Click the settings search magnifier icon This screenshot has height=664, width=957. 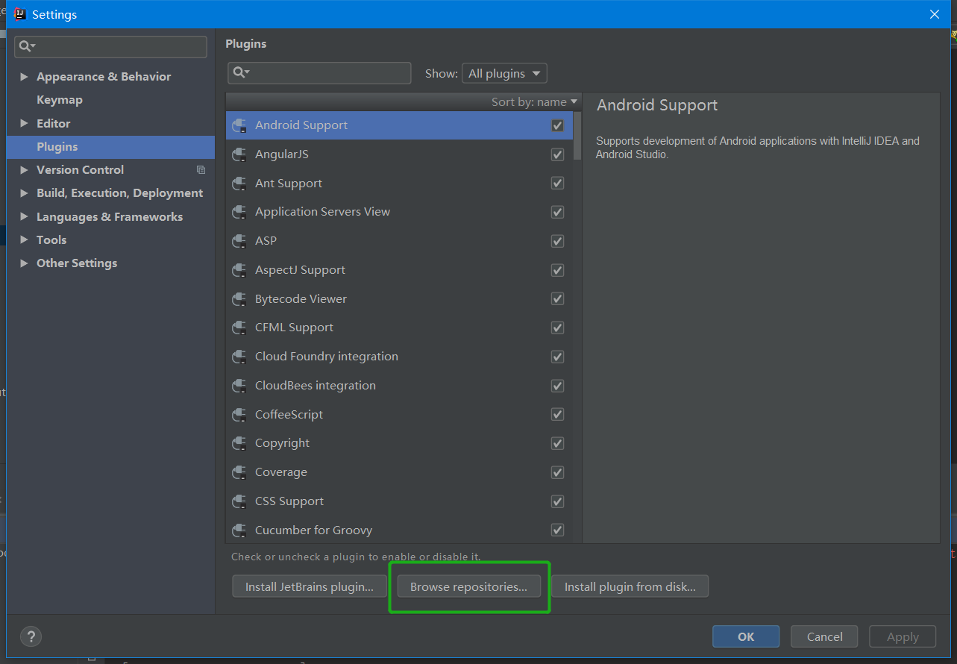pyautogui.click(x=27, y=46)
